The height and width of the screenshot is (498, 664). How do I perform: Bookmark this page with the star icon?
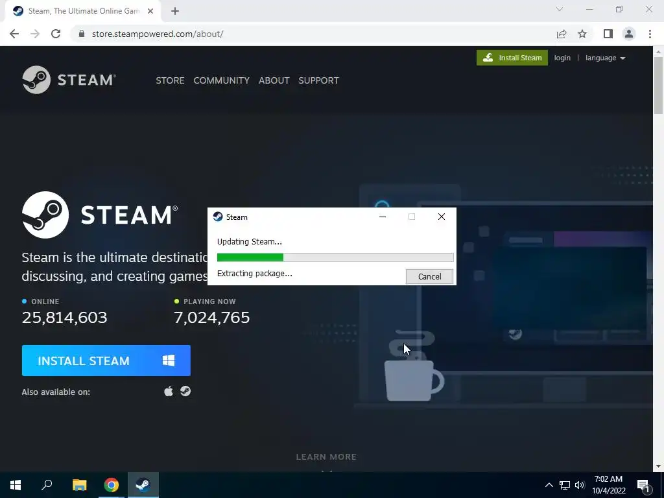[582, 34]
